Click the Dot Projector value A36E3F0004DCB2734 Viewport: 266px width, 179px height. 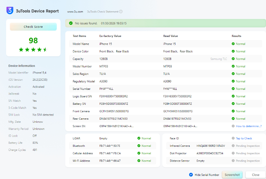(x=210, y=153)
